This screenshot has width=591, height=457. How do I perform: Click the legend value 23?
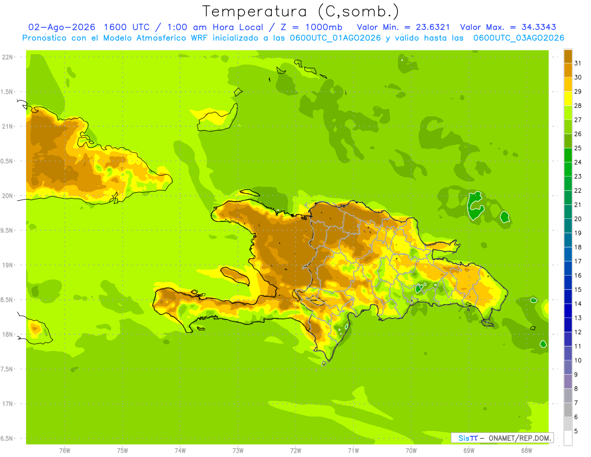(x=579, y=176)
